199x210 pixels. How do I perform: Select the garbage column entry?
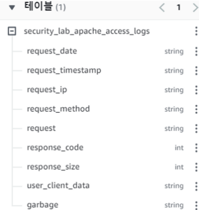click(x=43, y=205)
